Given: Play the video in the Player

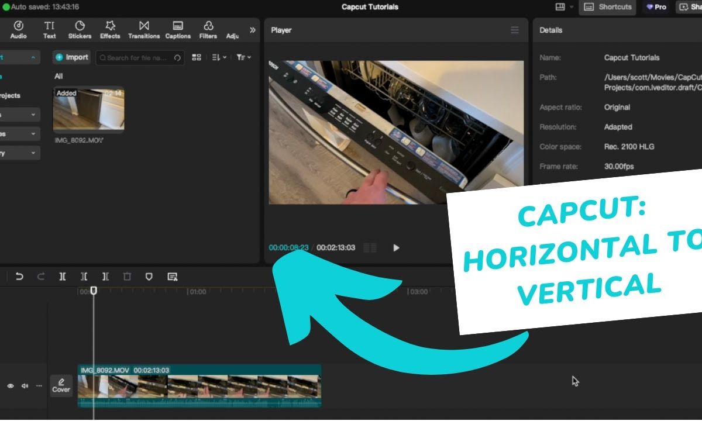Looking at the screenshot, I should [396, 248].
